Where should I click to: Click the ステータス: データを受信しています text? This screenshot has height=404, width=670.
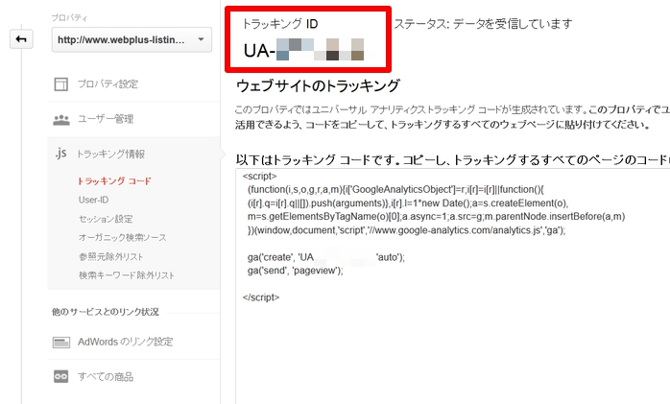[x=483, y=24]
